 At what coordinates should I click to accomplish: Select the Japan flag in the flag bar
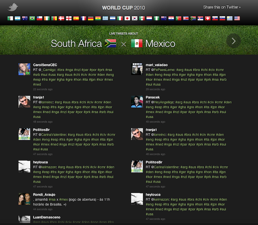pos(127,18)
